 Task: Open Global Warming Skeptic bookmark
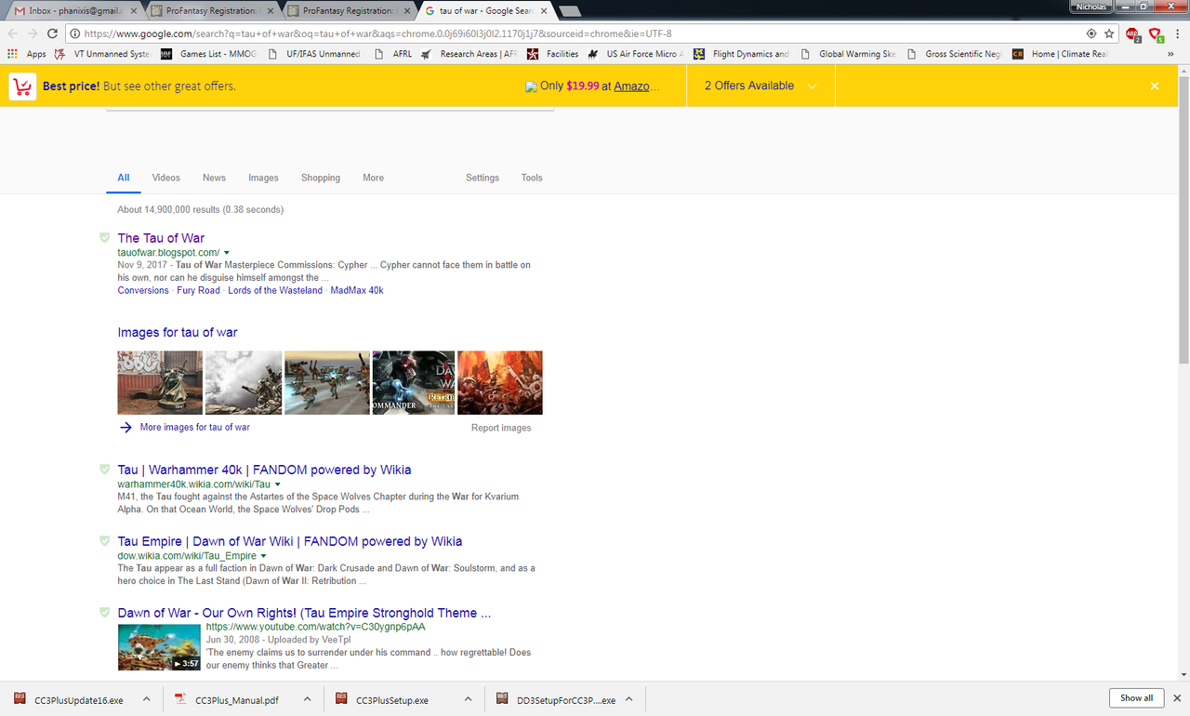[848, 54]
